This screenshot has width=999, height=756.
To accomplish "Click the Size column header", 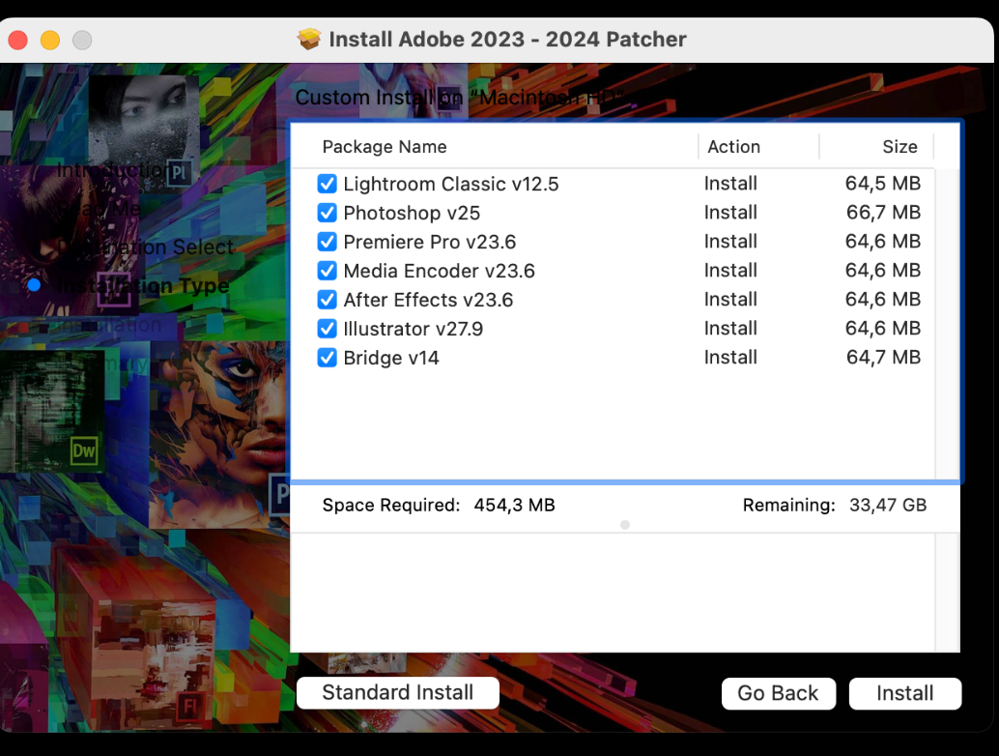I will [x=899, y=147].
